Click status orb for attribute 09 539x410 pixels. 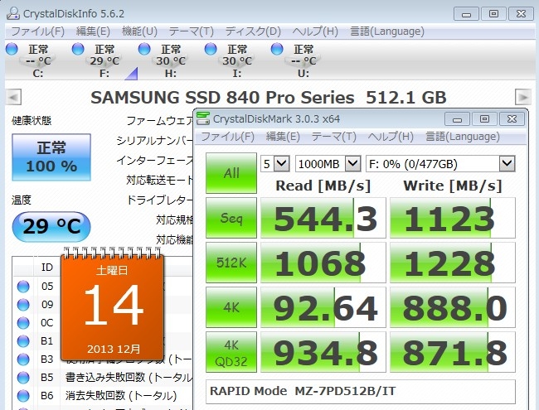coord(23,304)
